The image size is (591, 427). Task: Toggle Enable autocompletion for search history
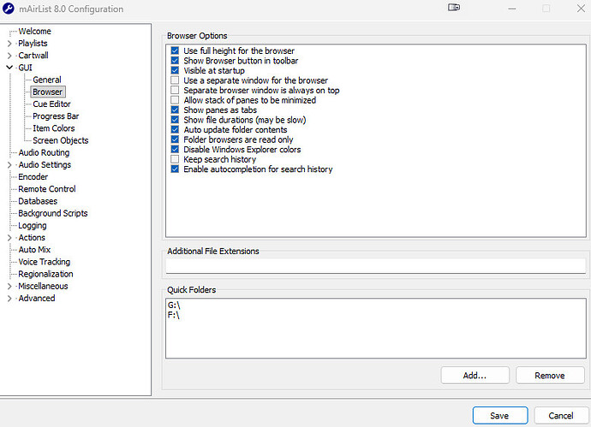click(175, 169)
